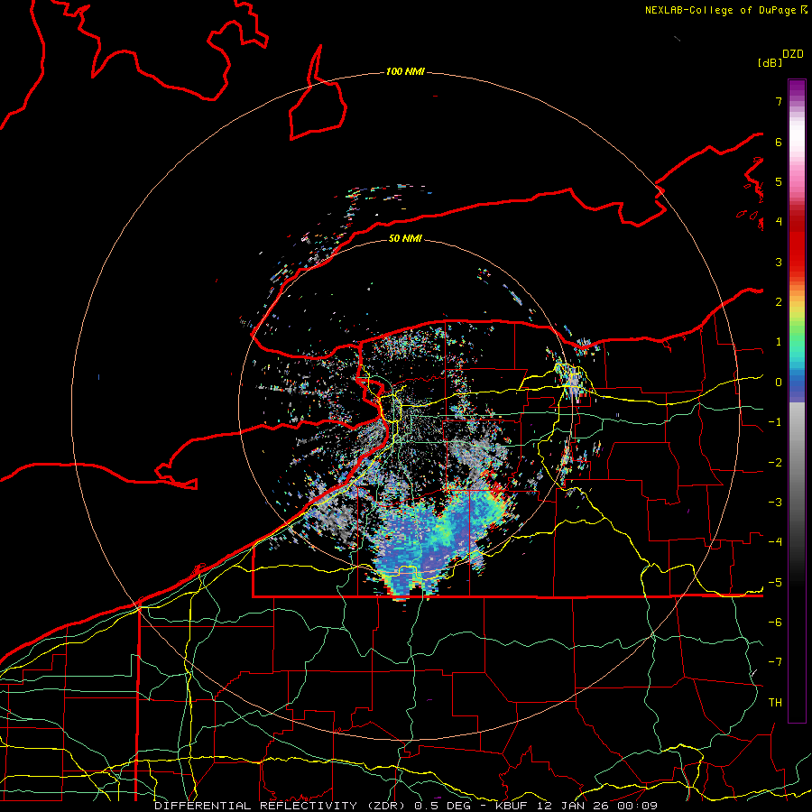Screen dimensions: 812x812
Task: Pick the 1 value on the color scale
Action: [x=779, y=342]
